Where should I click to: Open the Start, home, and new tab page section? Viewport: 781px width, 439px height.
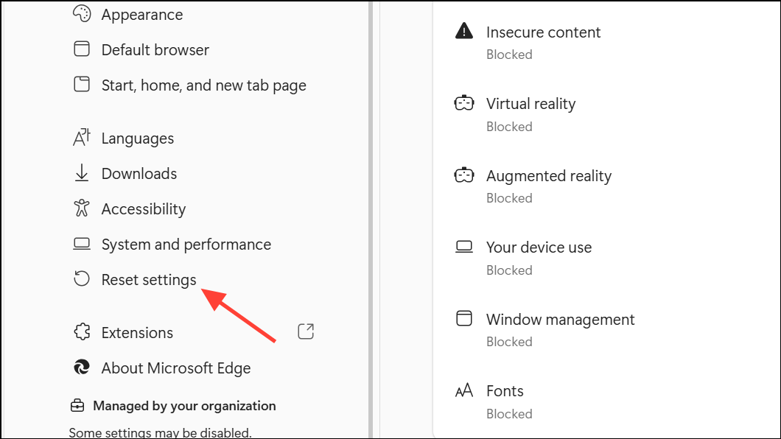tap(203, 85)
